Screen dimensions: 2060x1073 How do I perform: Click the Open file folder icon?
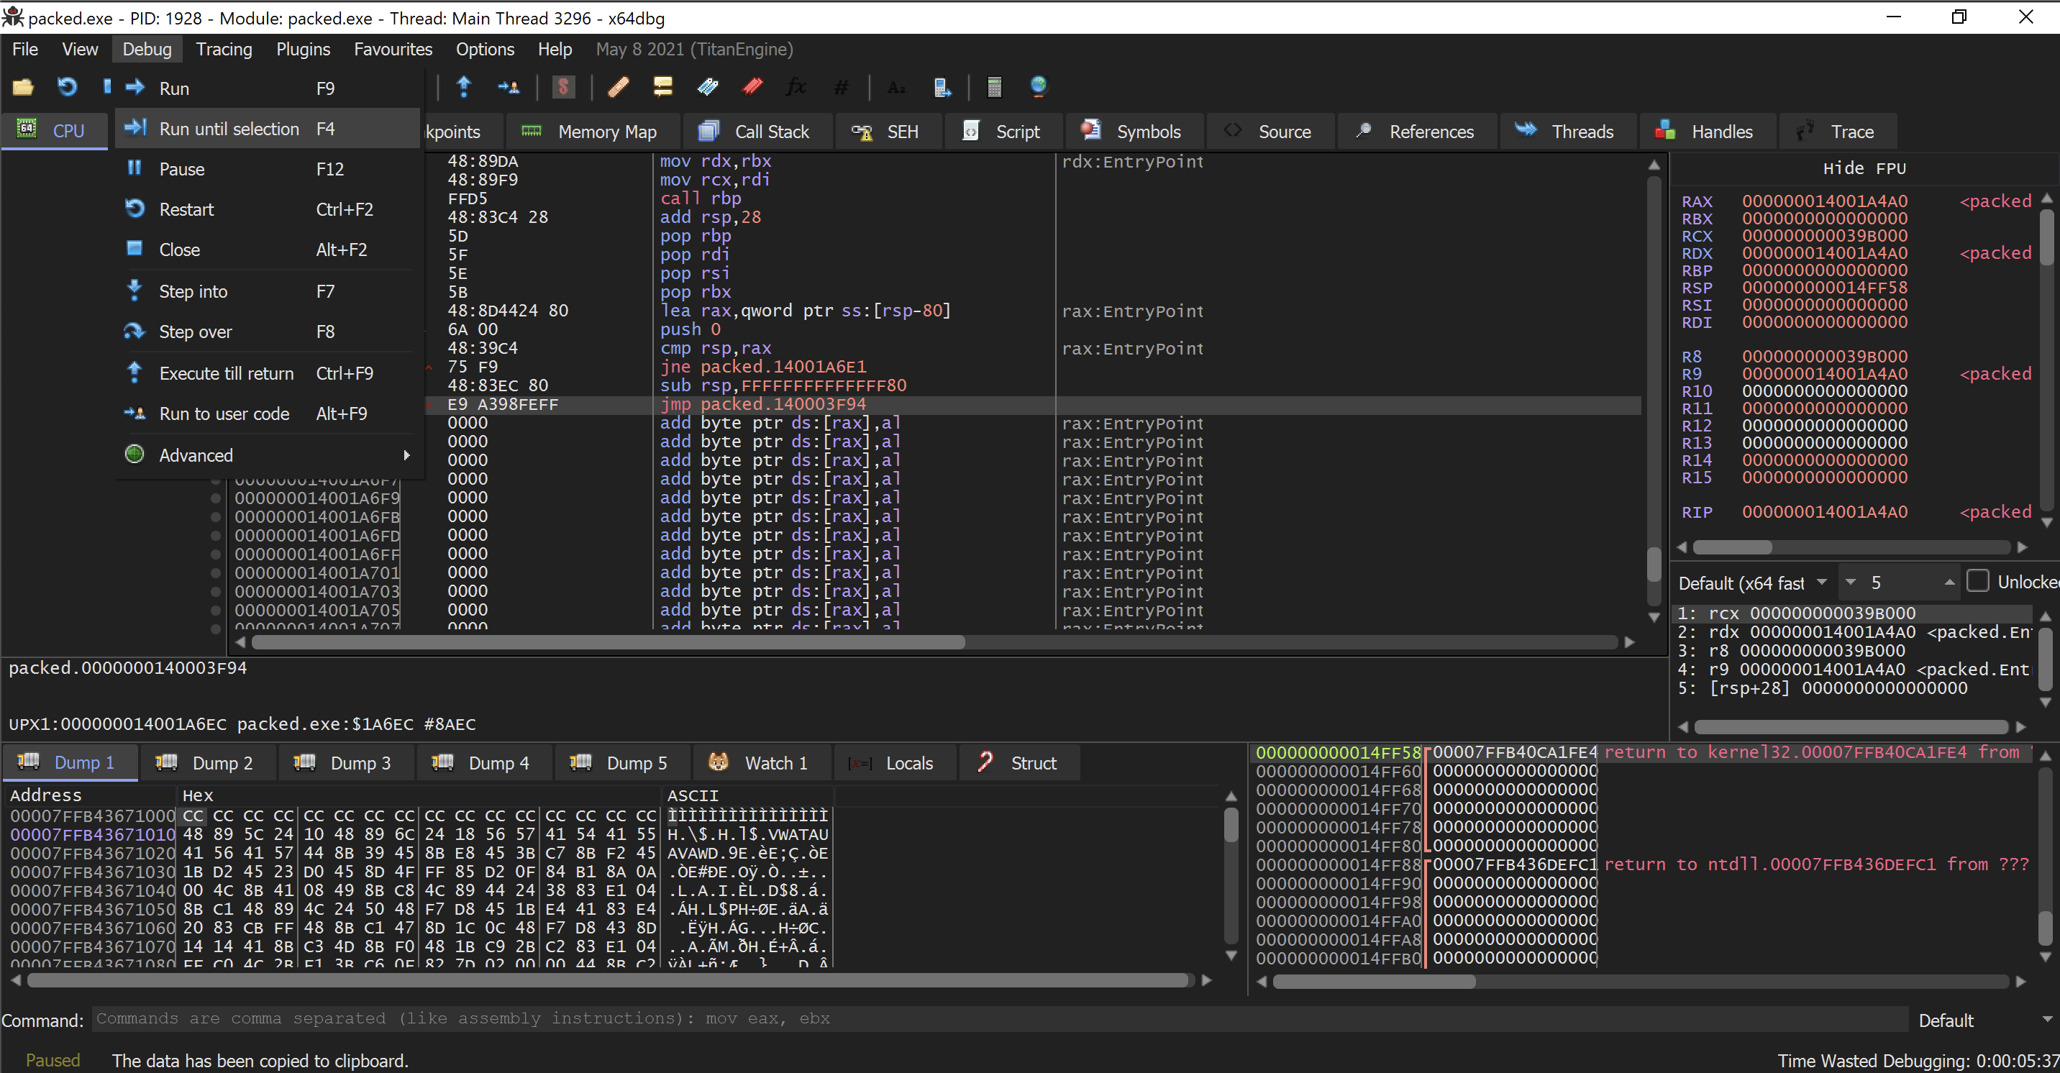pyautogui.click(x=22, y=87)
